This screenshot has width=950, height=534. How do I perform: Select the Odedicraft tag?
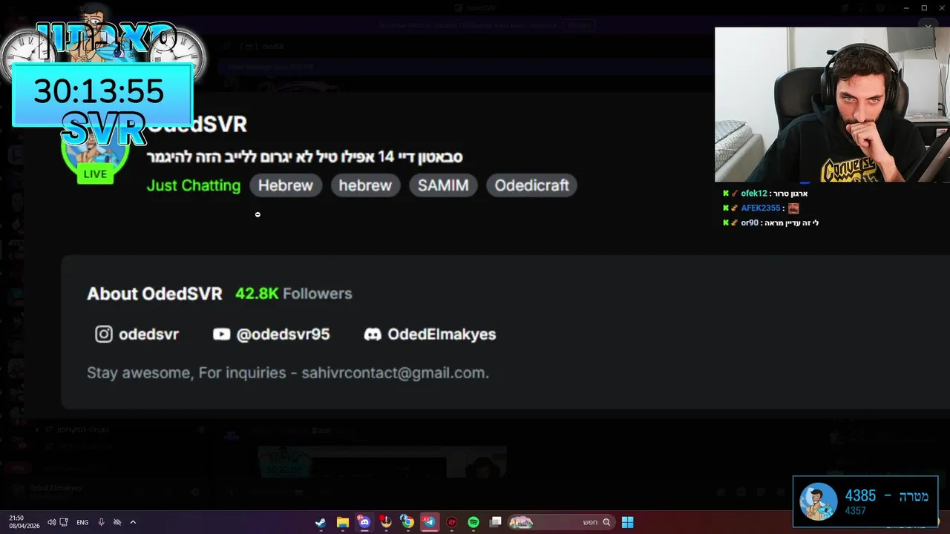[531, 185]
